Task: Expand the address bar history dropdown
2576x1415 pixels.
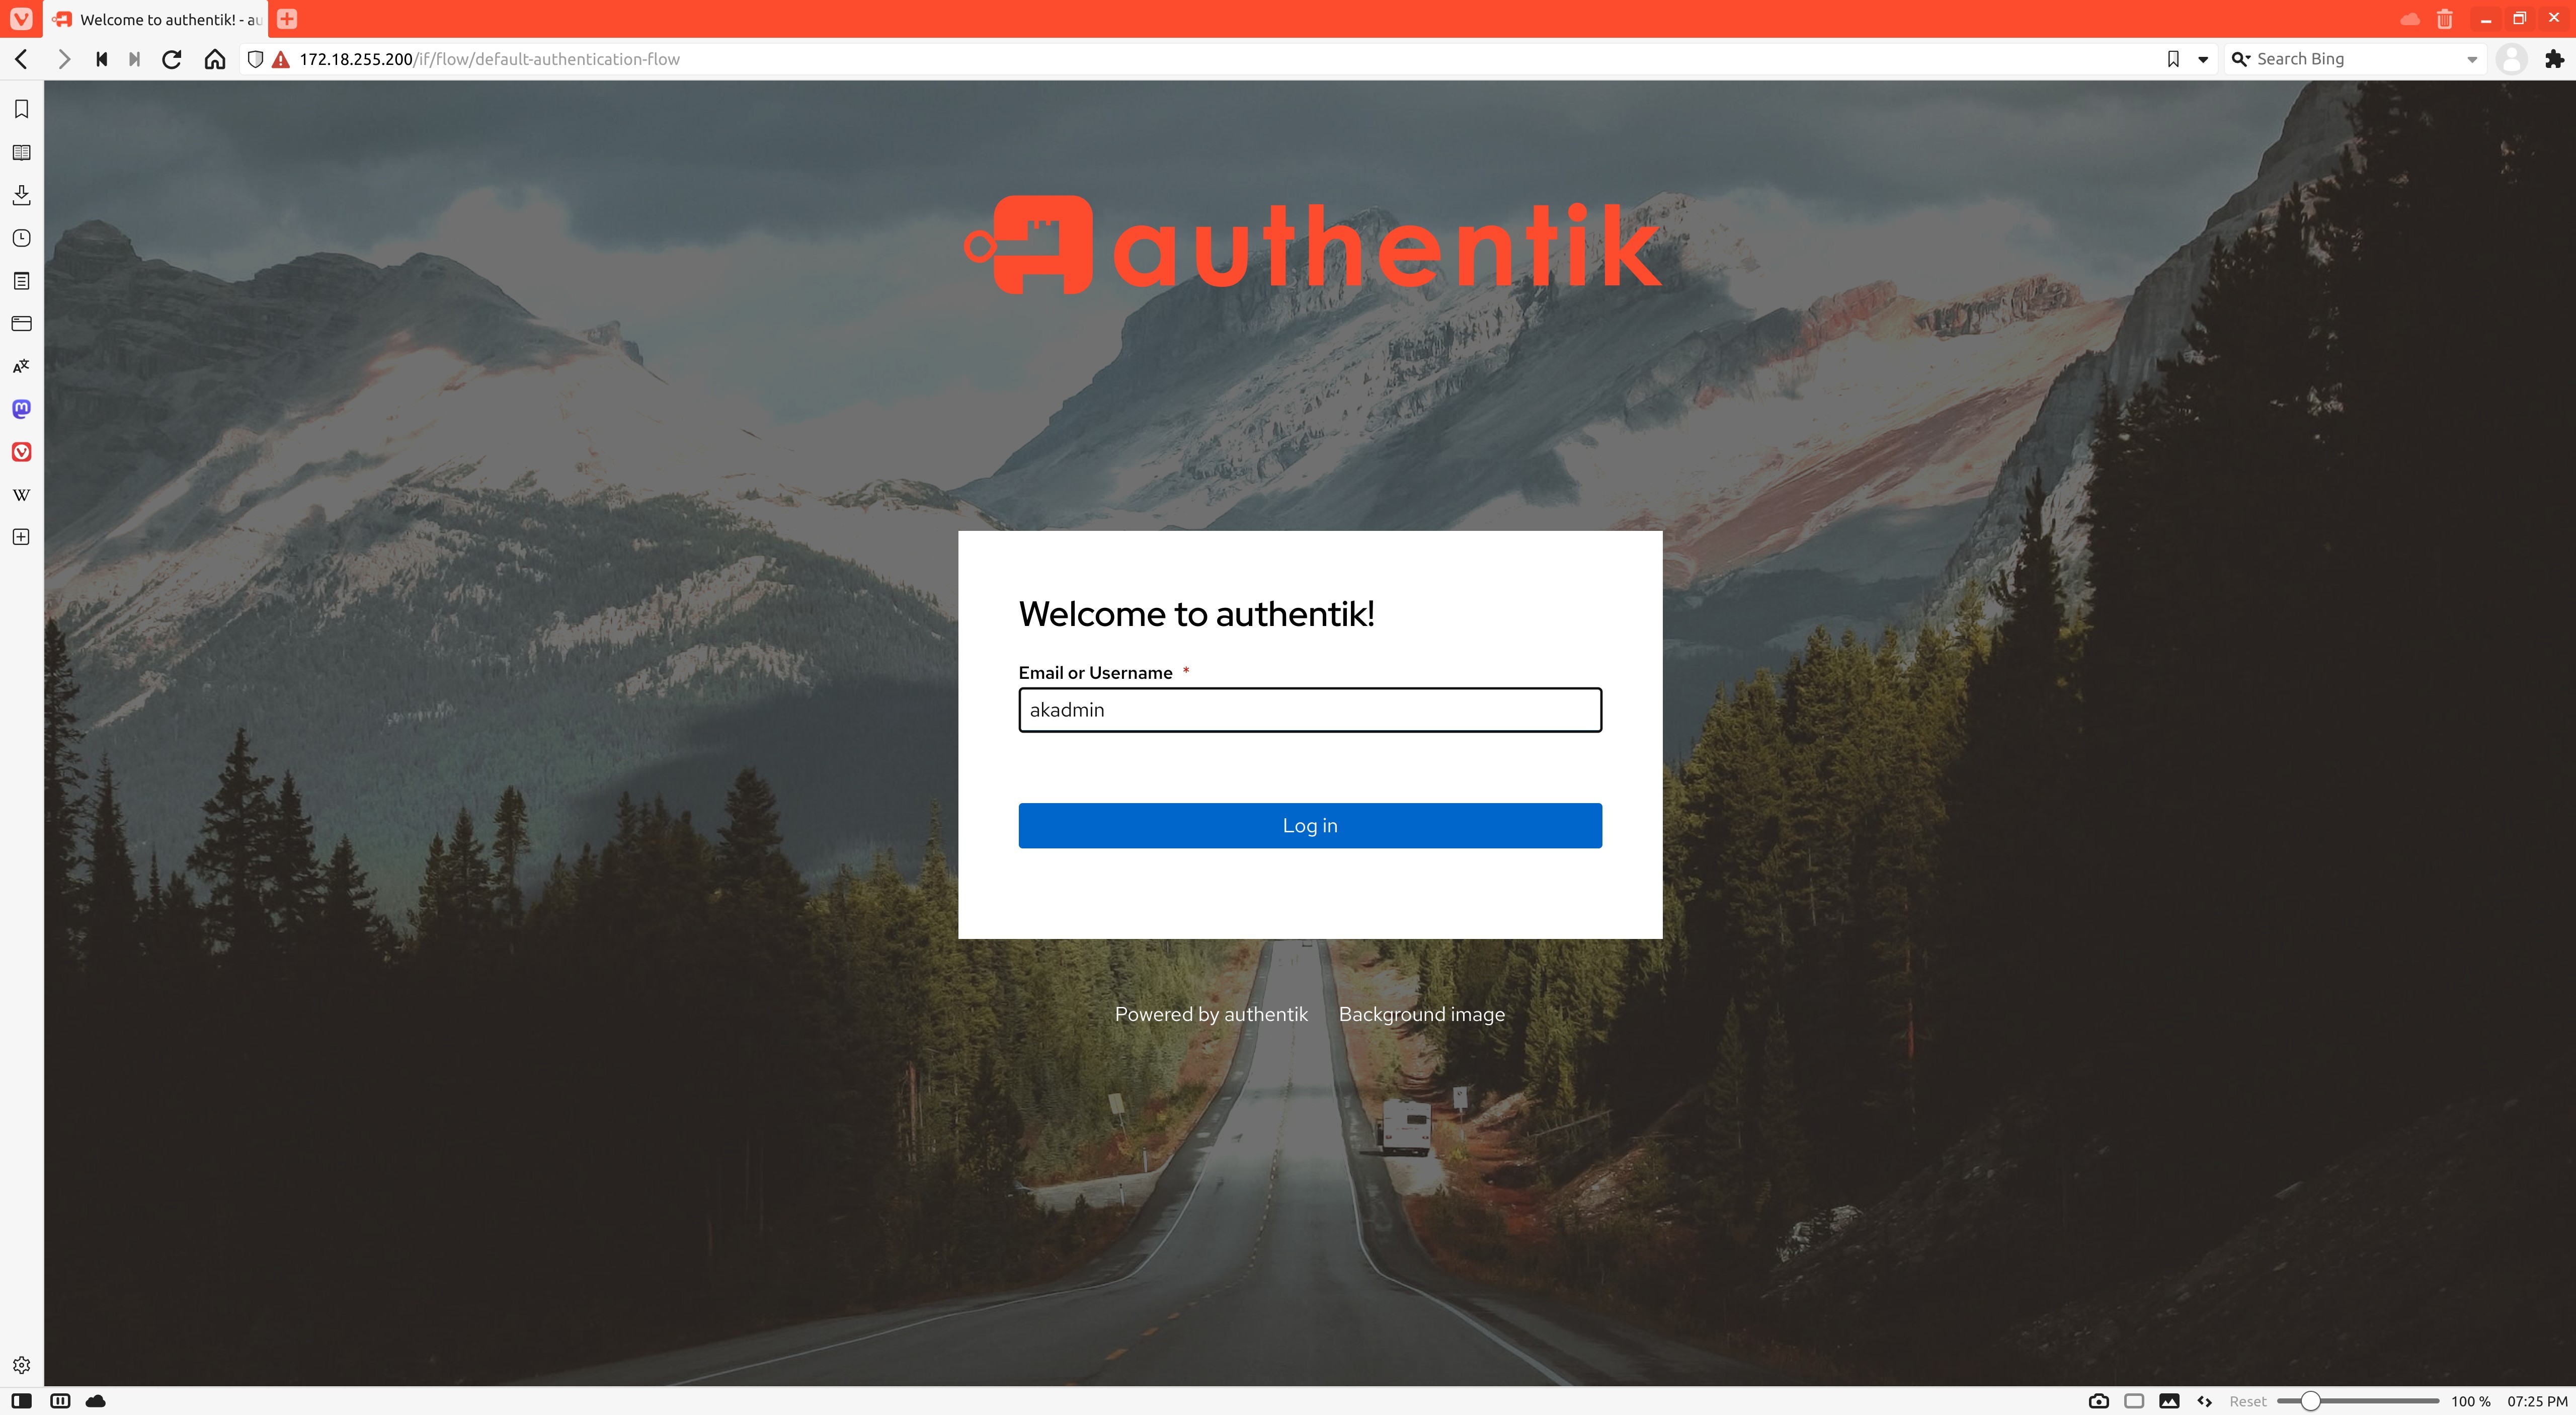Action: pos(2203,59)
